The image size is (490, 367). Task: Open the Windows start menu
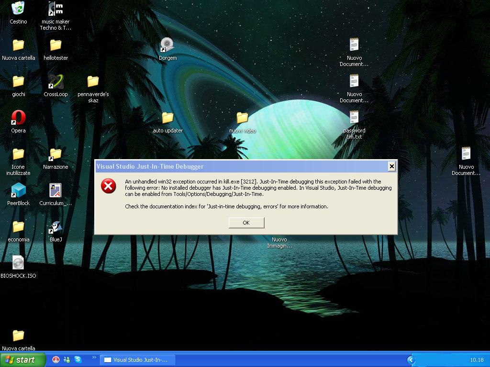click(x=22, y=359)
